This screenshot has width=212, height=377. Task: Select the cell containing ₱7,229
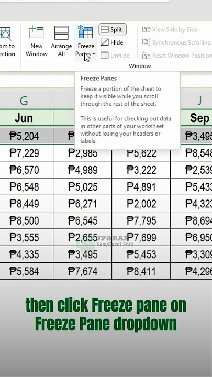pos(24,153)
